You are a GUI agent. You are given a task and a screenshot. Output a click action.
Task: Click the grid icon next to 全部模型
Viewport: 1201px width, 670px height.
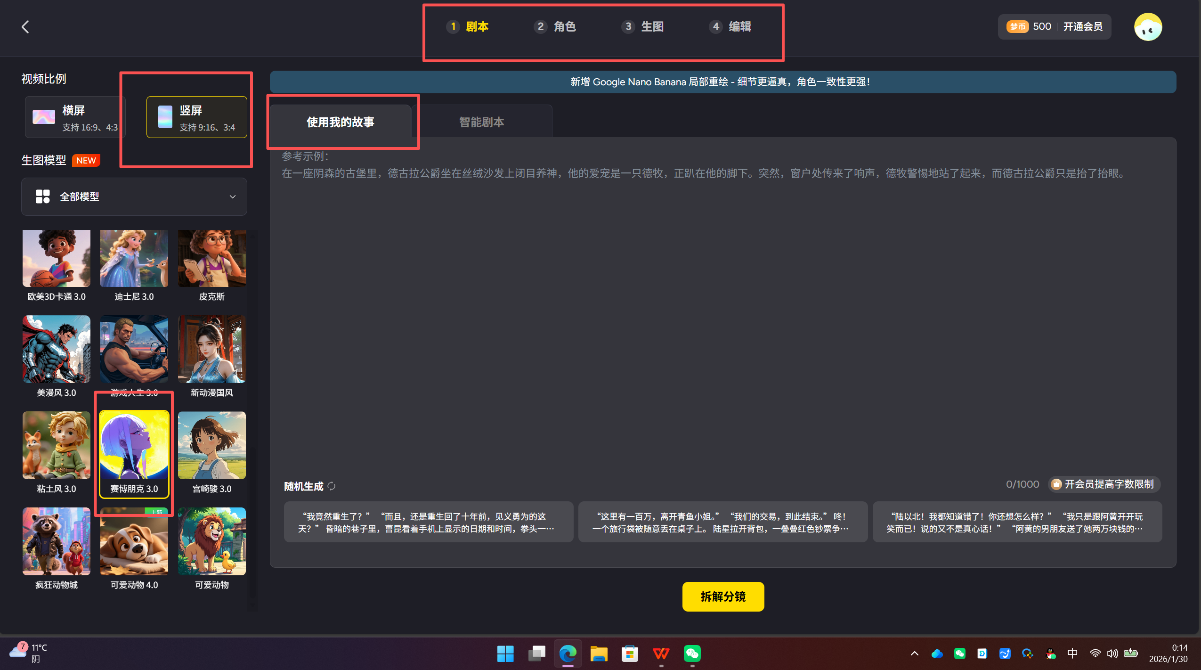pyautogui.click(x=42, y=196)
